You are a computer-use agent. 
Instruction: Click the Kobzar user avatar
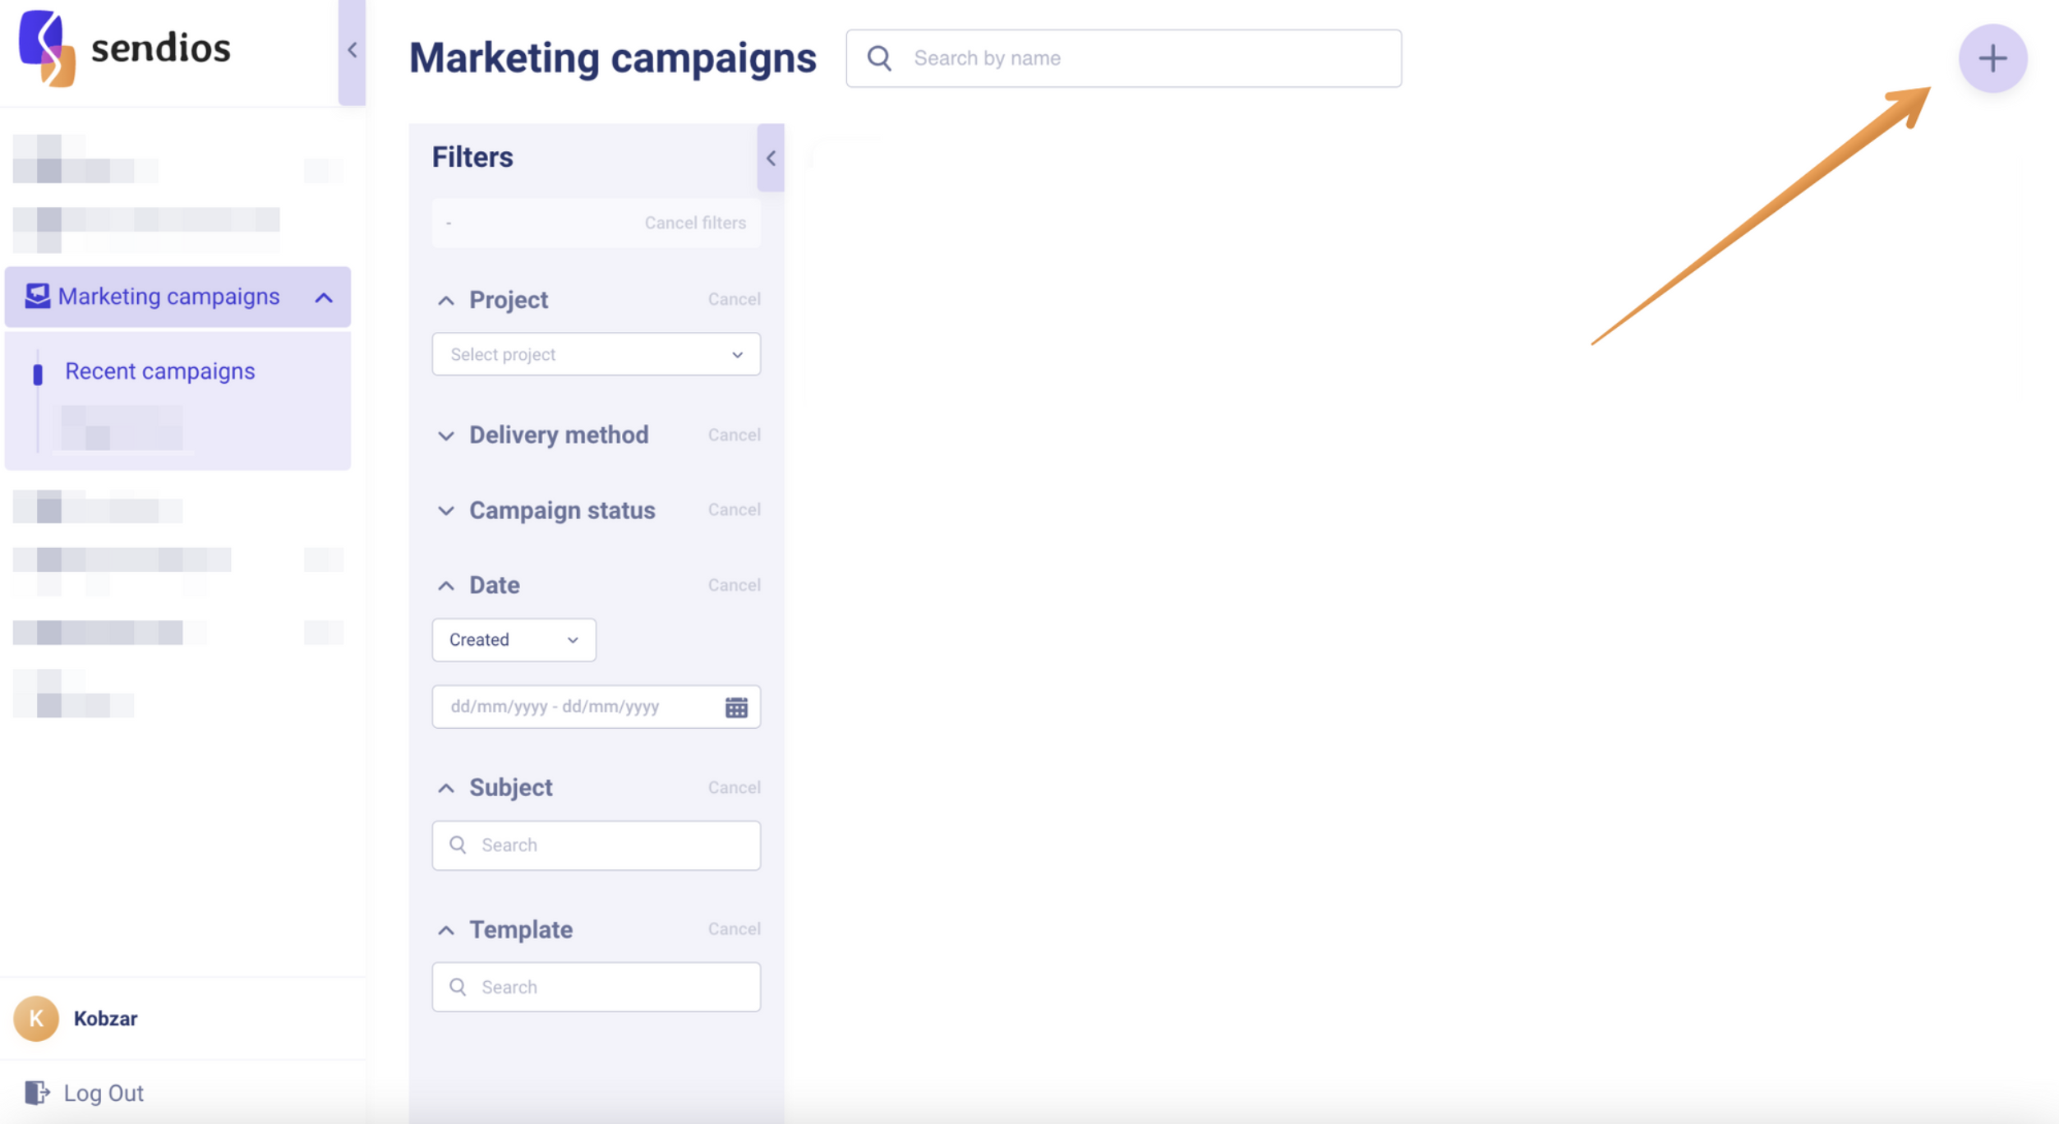click(x=36, y=1018)
